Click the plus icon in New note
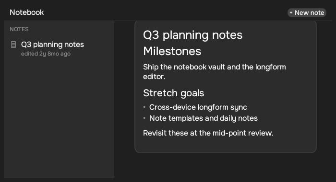This screenshot has height=182, width=336. pos(291,13)
